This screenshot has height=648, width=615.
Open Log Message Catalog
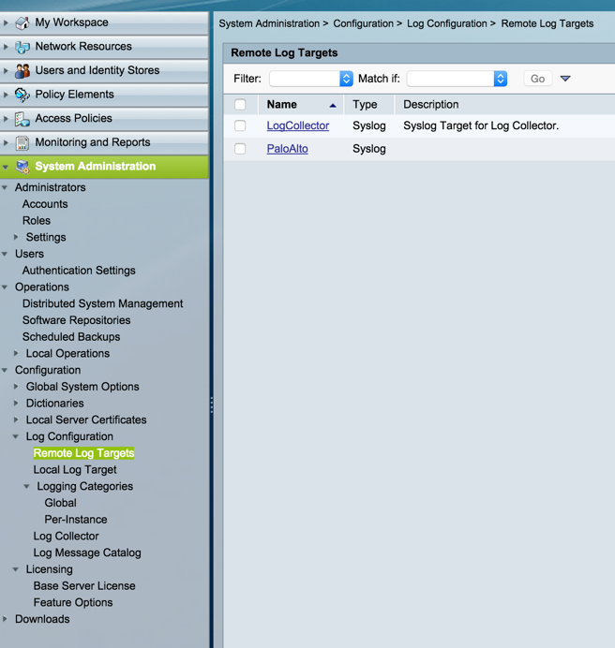tap(87, 552)
